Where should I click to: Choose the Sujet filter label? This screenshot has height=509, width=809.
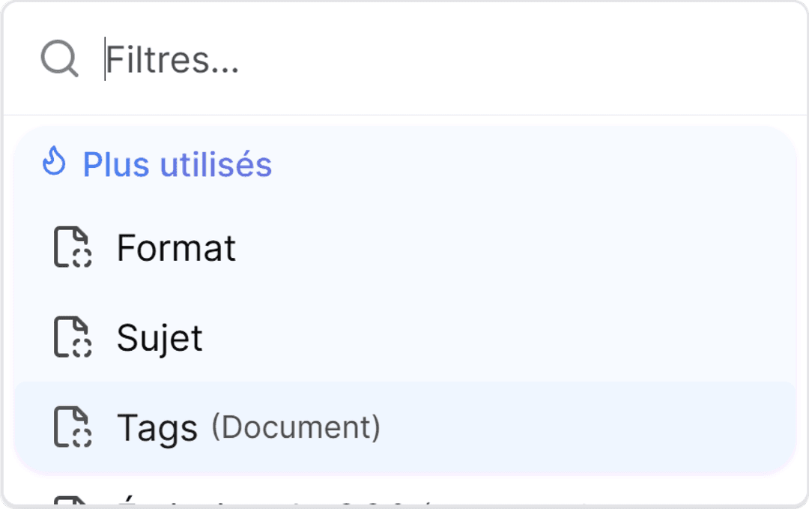tap(160, 338)
